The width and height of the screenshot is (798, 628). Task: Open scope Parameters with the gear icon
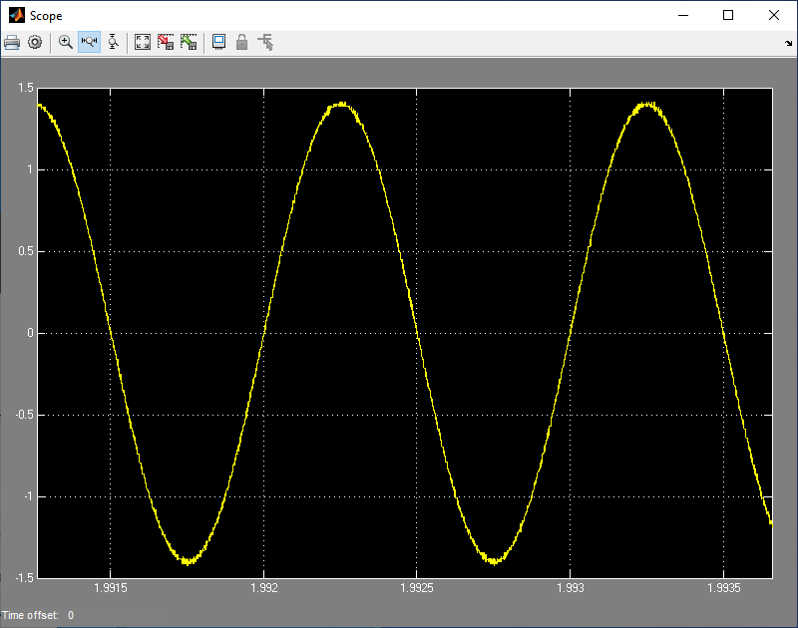pyautogui.click(x=35, y=43)
